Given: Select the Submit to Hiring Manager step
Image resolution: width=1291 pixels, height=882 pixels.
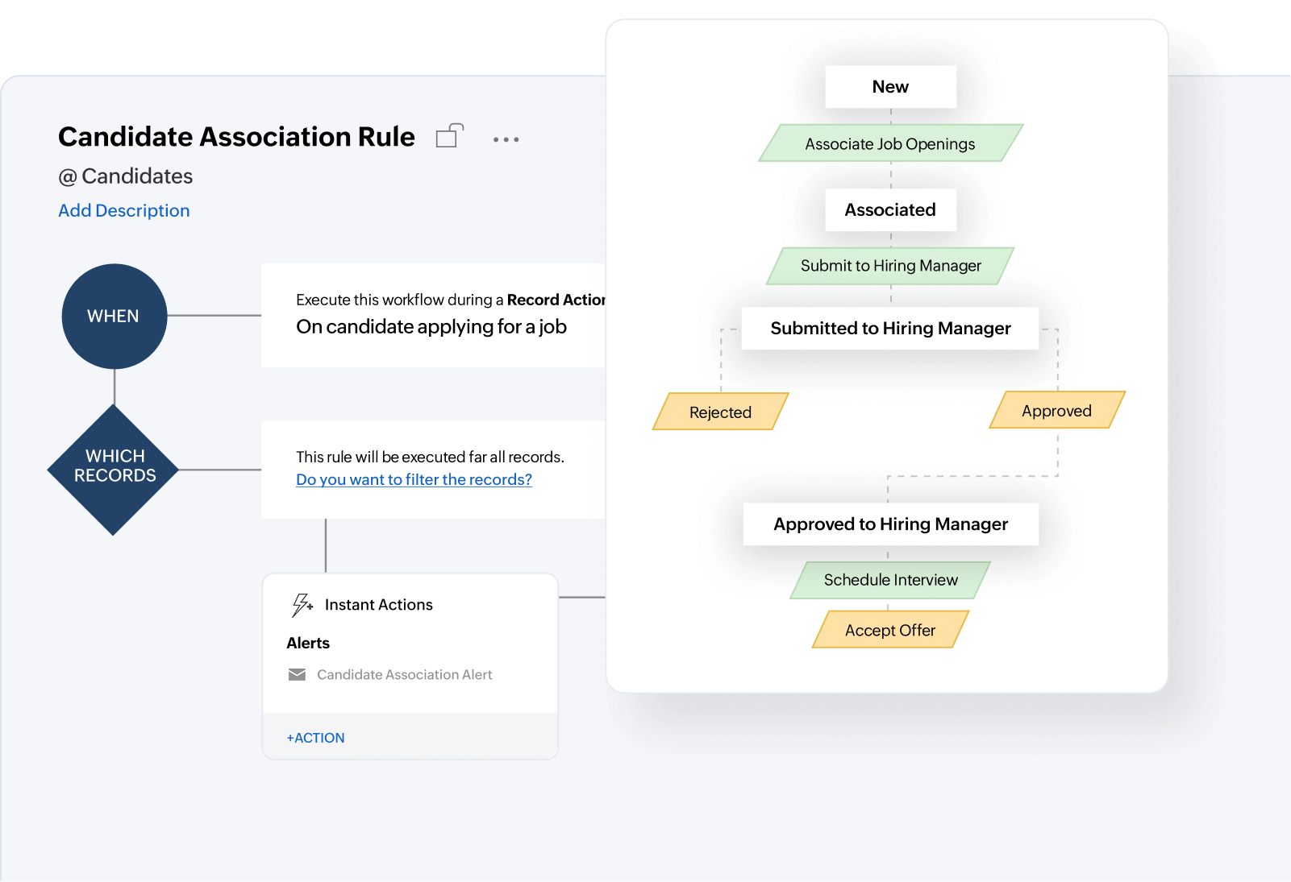Looking at the screenshot, I should (889, 265).
